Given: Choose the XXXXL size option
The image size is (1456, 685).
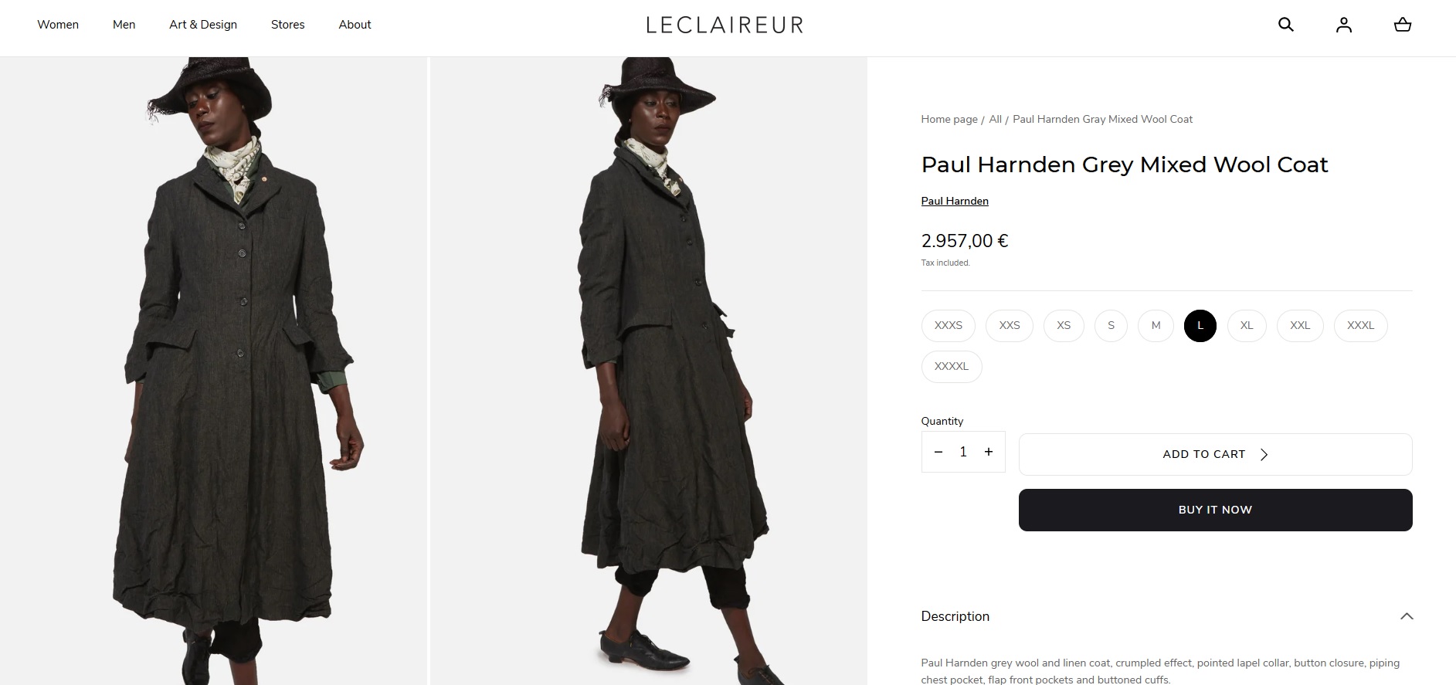Looking at the screenshot, I should click(952, 366).
